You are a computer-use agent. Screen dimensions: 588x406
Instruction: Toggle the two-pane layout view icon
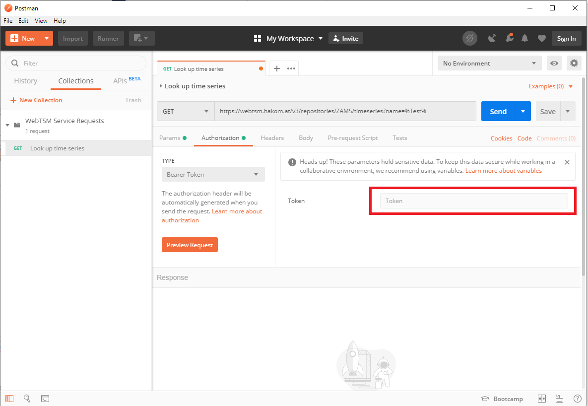[x=542, y=399]
